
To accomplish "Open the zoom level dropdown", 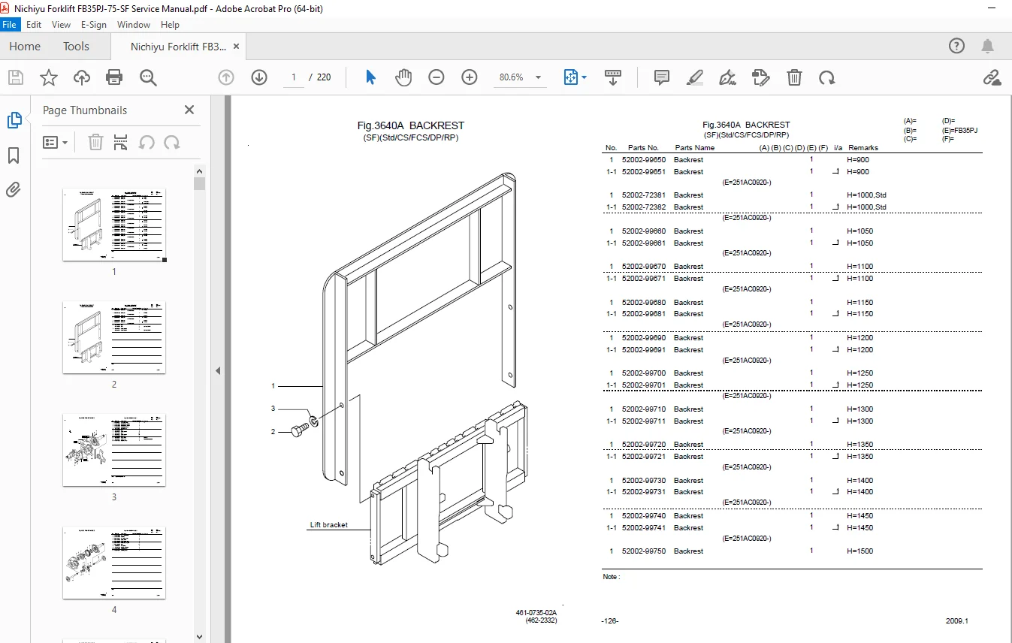I will [538, 77].
